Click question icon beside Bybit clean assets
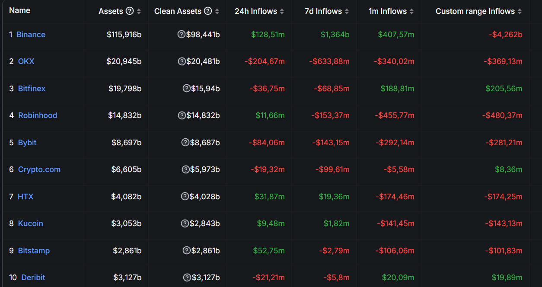Viewport: 542px width, 287px height. click(185, 143)
